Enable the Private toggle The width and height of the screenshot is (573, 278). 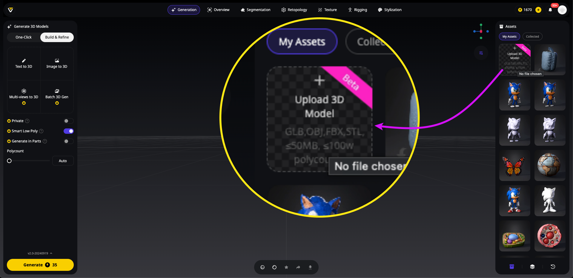click(x=68, y=121)
